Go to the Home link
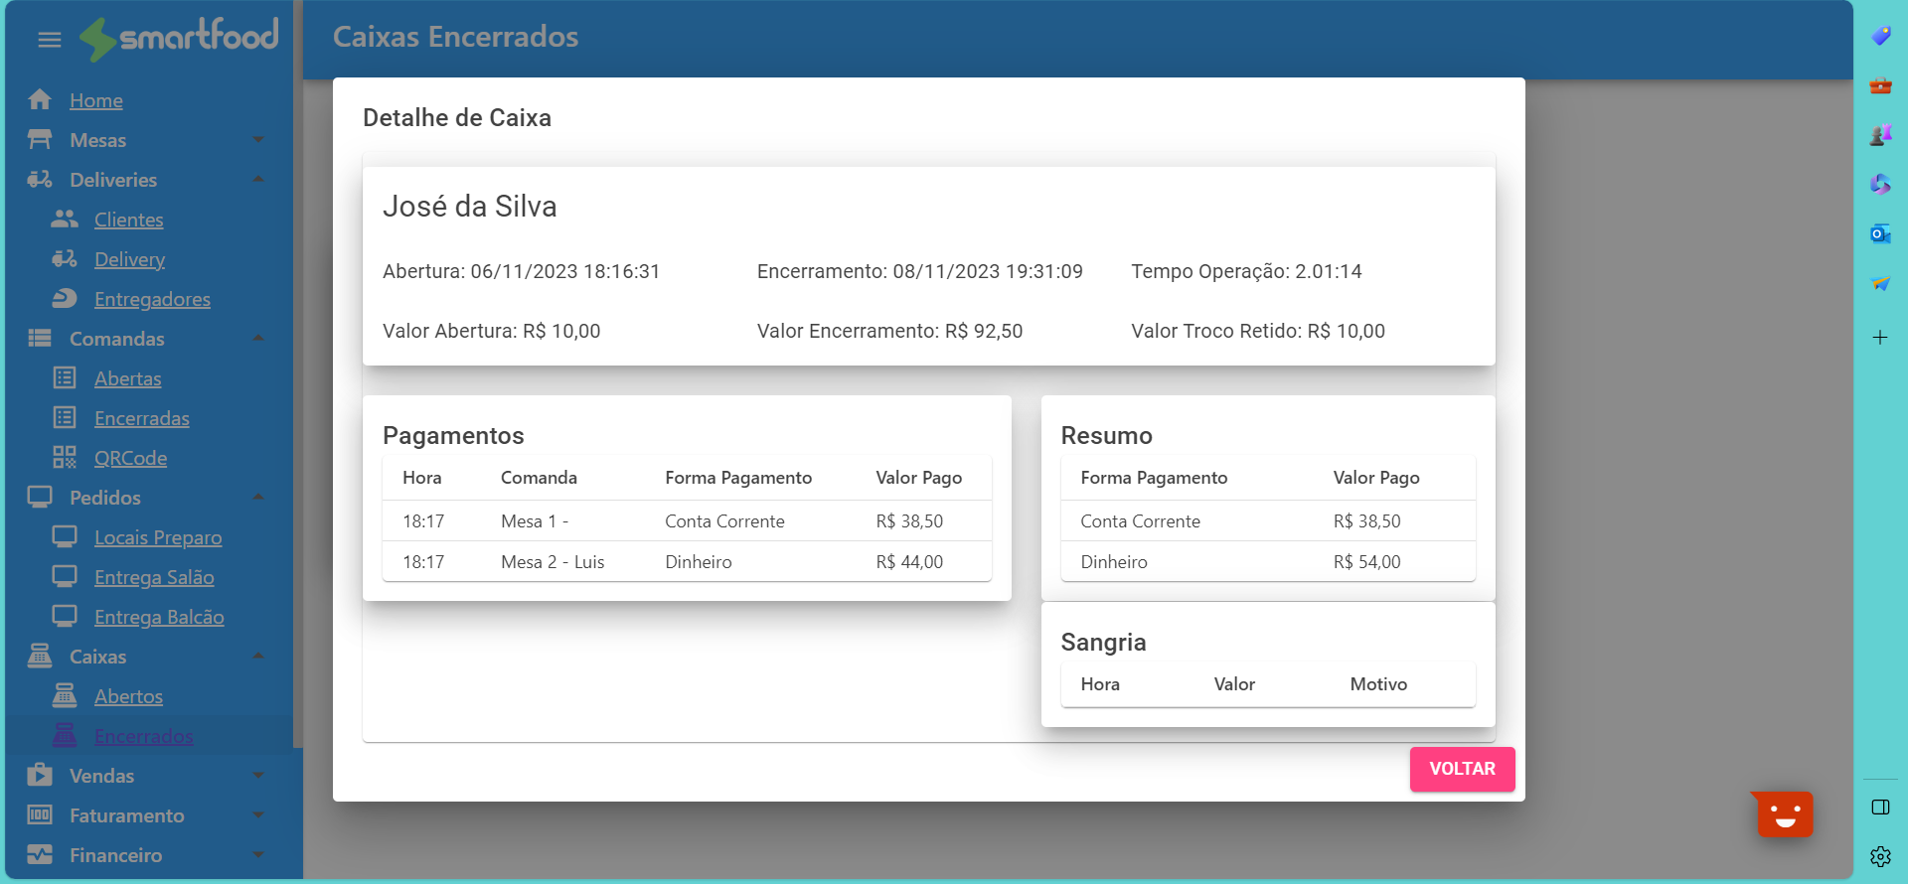 point(96,100)
